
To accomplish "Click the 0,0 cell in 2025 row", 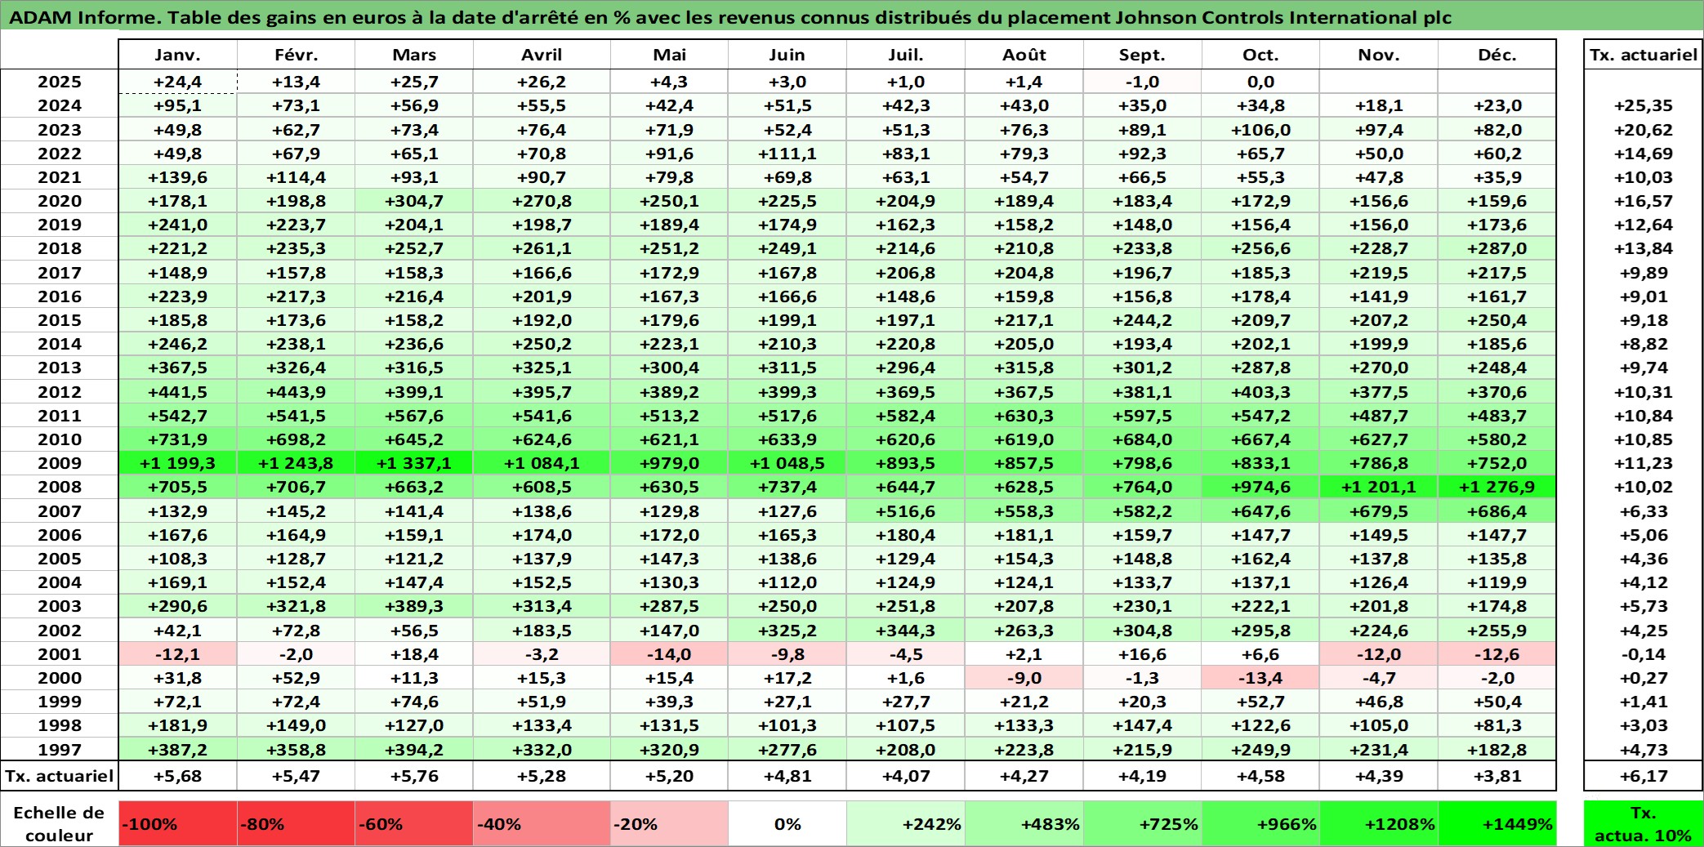I will (x=1260, y=82).
